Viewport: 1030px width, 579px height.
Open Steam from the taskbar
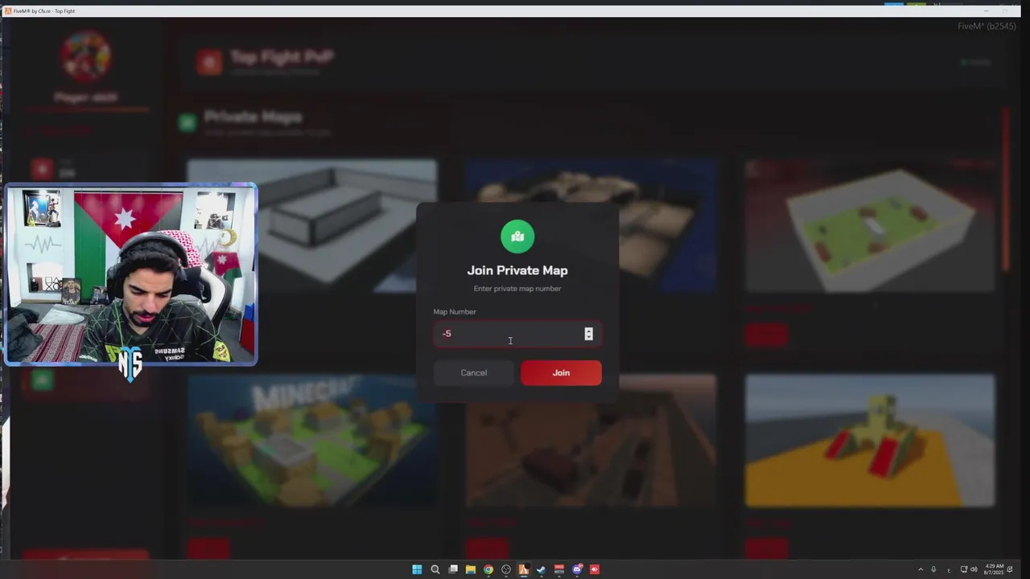pyautogui.click(x=541, y=569)
